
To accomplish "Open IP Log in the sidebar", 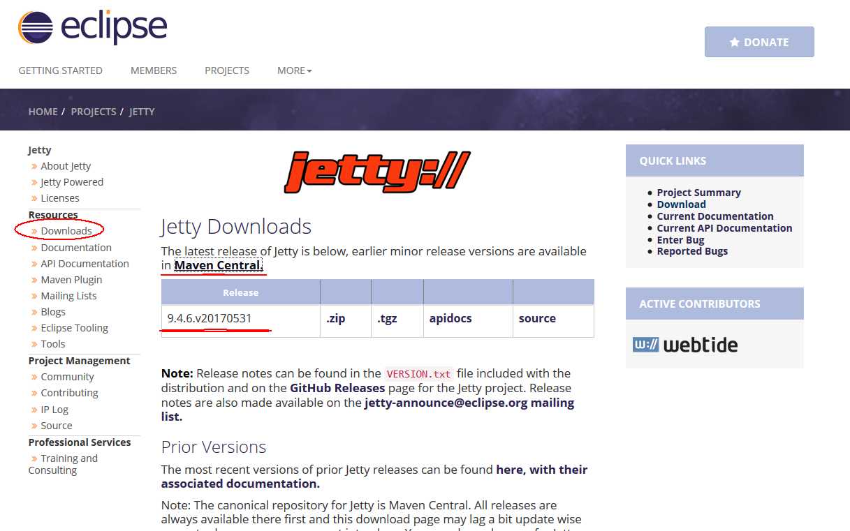I will pyautogui.click(x=54, y=410).
